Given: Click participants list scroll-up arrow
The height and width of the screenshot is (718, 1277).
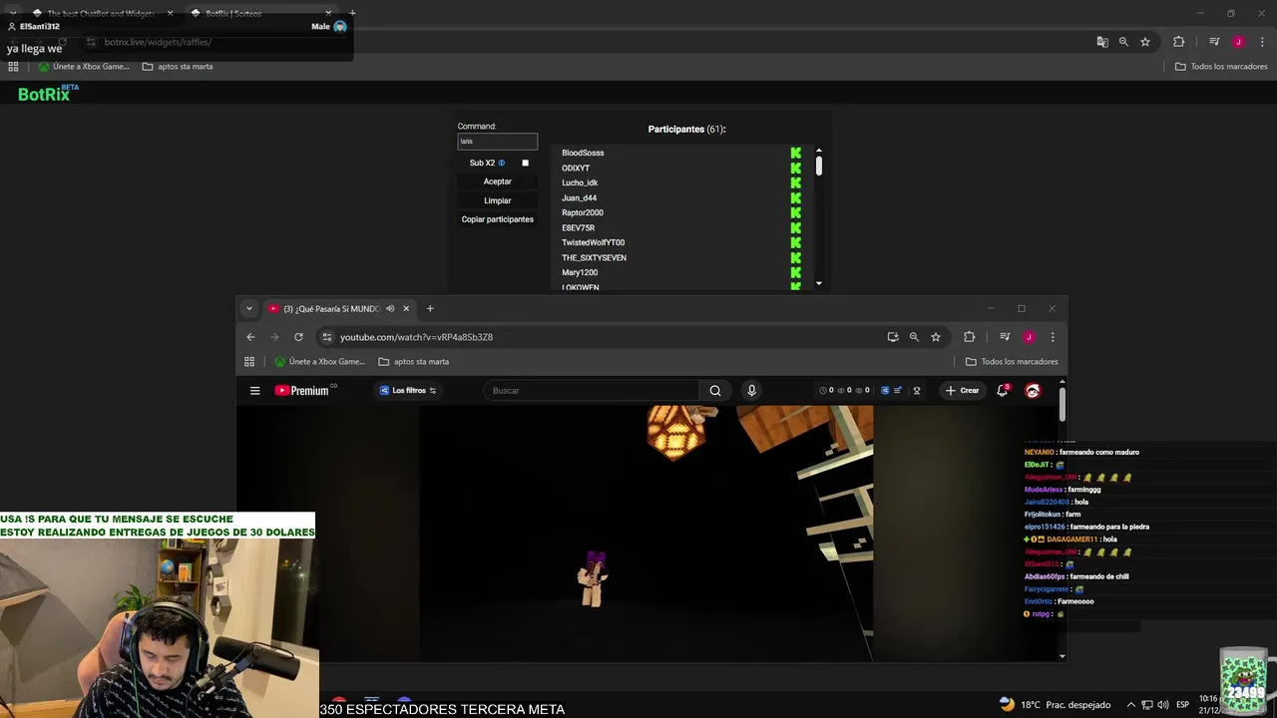Looking at the screenshot, I should point(819,151).
